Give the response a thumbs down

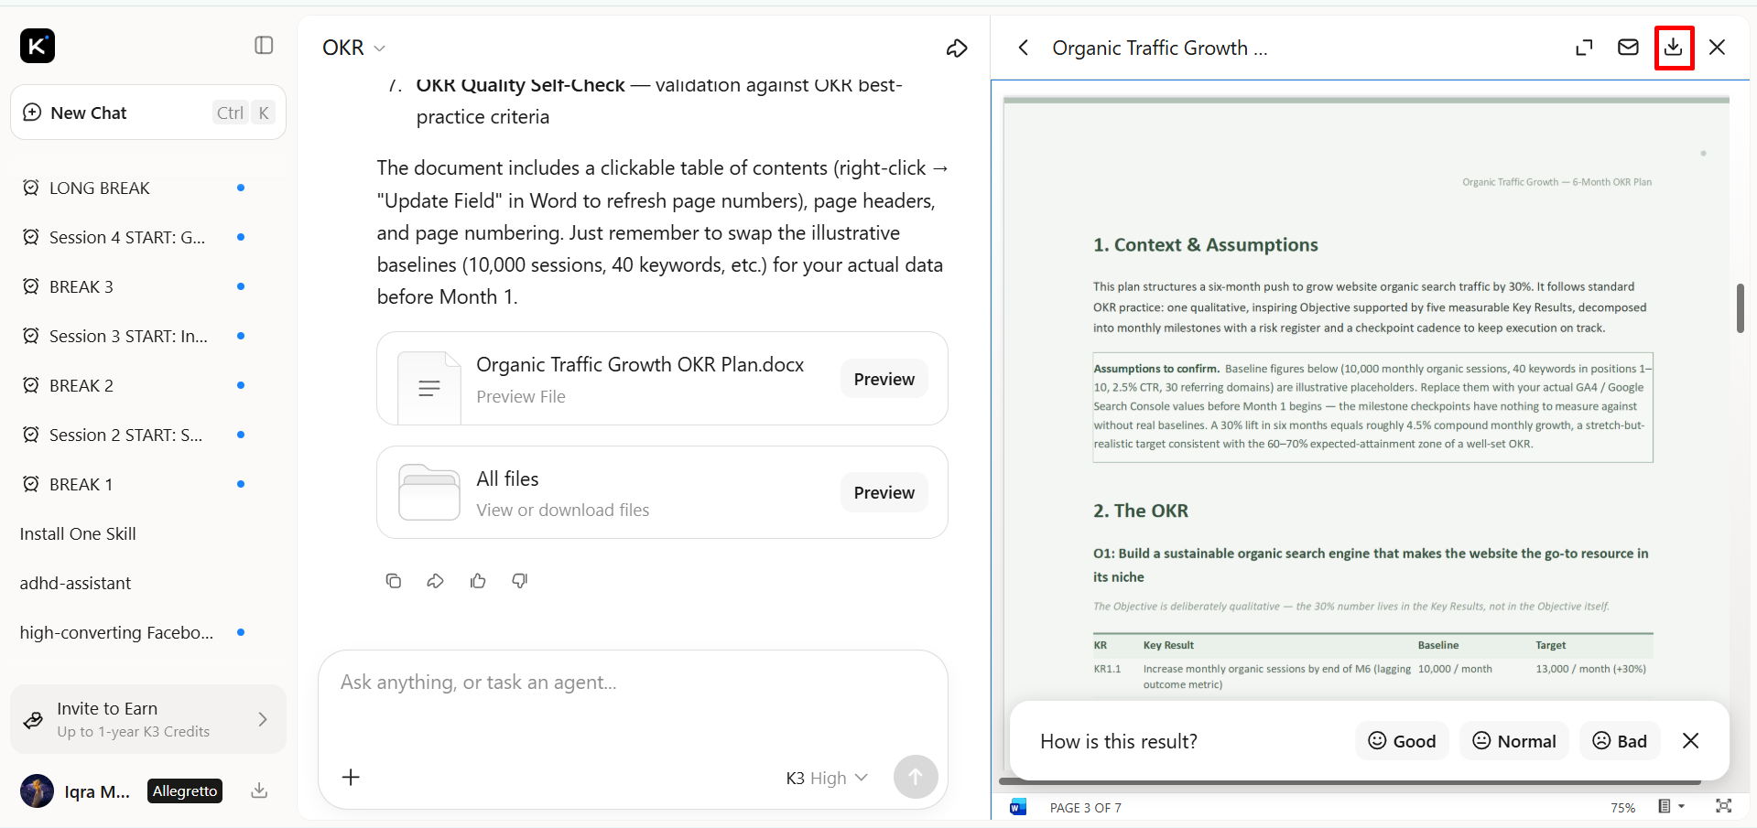pyautogui.click(x=520, y=581)
